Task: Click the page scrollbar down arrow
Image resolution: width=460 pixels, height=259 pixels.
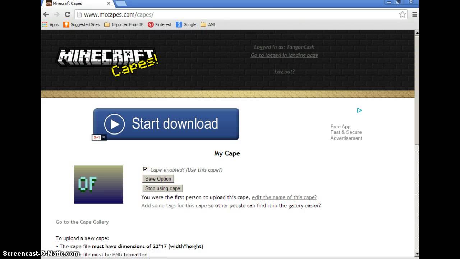Action: point(417,254)
